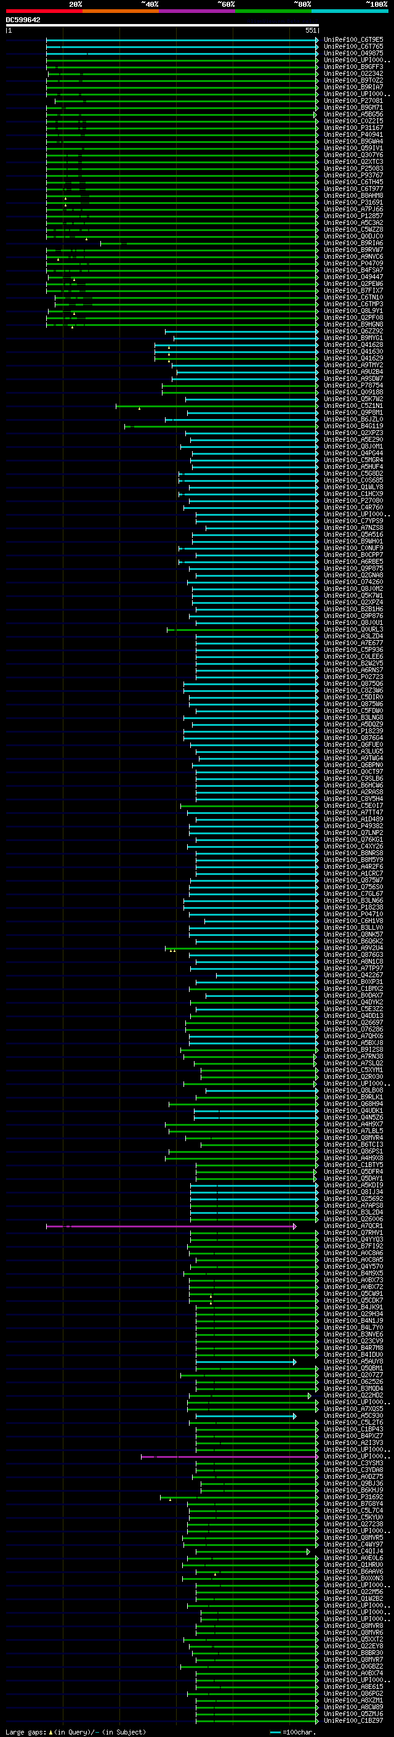Select label UniRef100_O74260
Screen dimensions: 394x1737
pyautogui.click(x=353, y=582)
